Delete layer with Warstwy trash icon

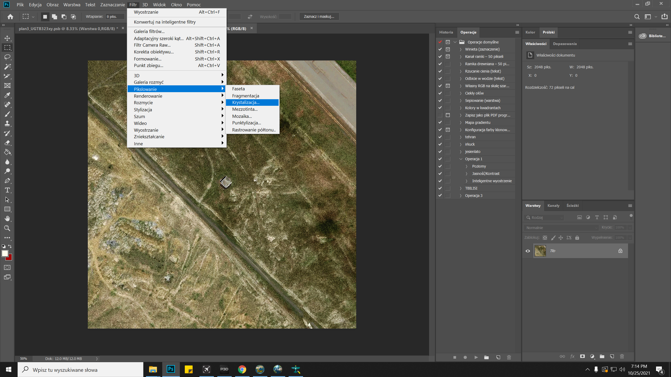tap(622, 356)
